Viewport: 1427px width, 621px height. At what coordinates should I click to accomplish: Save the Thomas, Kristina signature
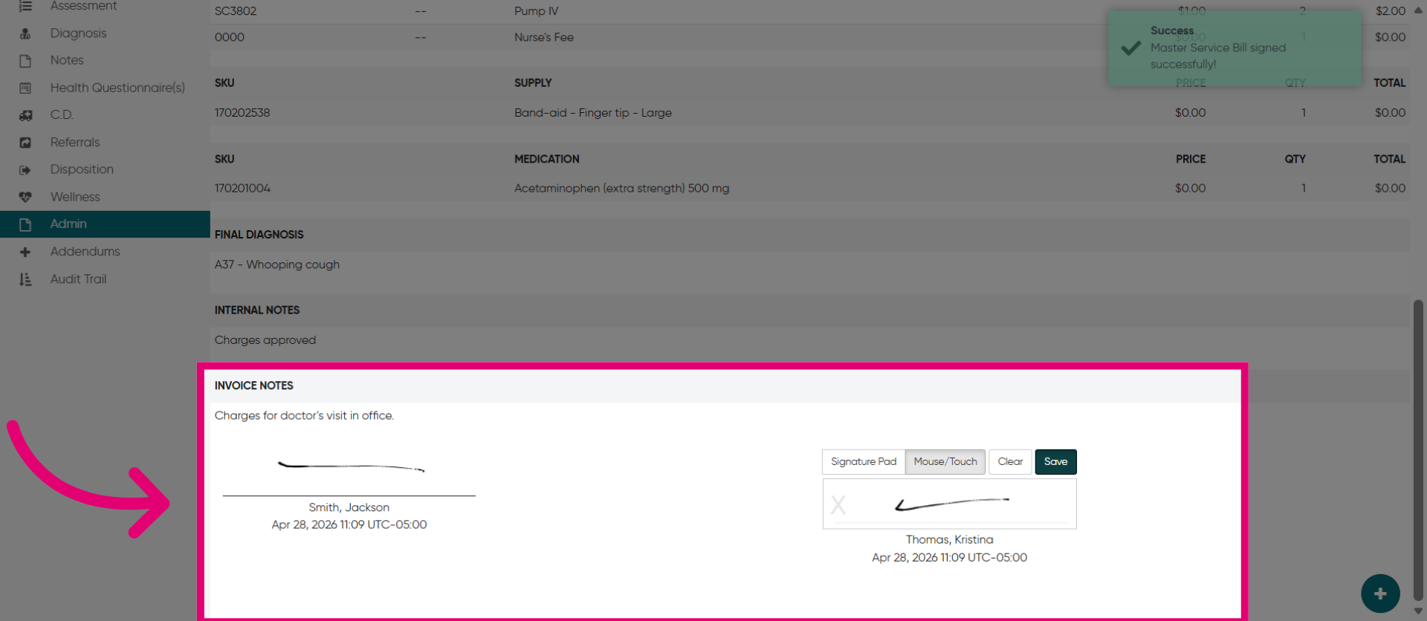pos(1055,462)
